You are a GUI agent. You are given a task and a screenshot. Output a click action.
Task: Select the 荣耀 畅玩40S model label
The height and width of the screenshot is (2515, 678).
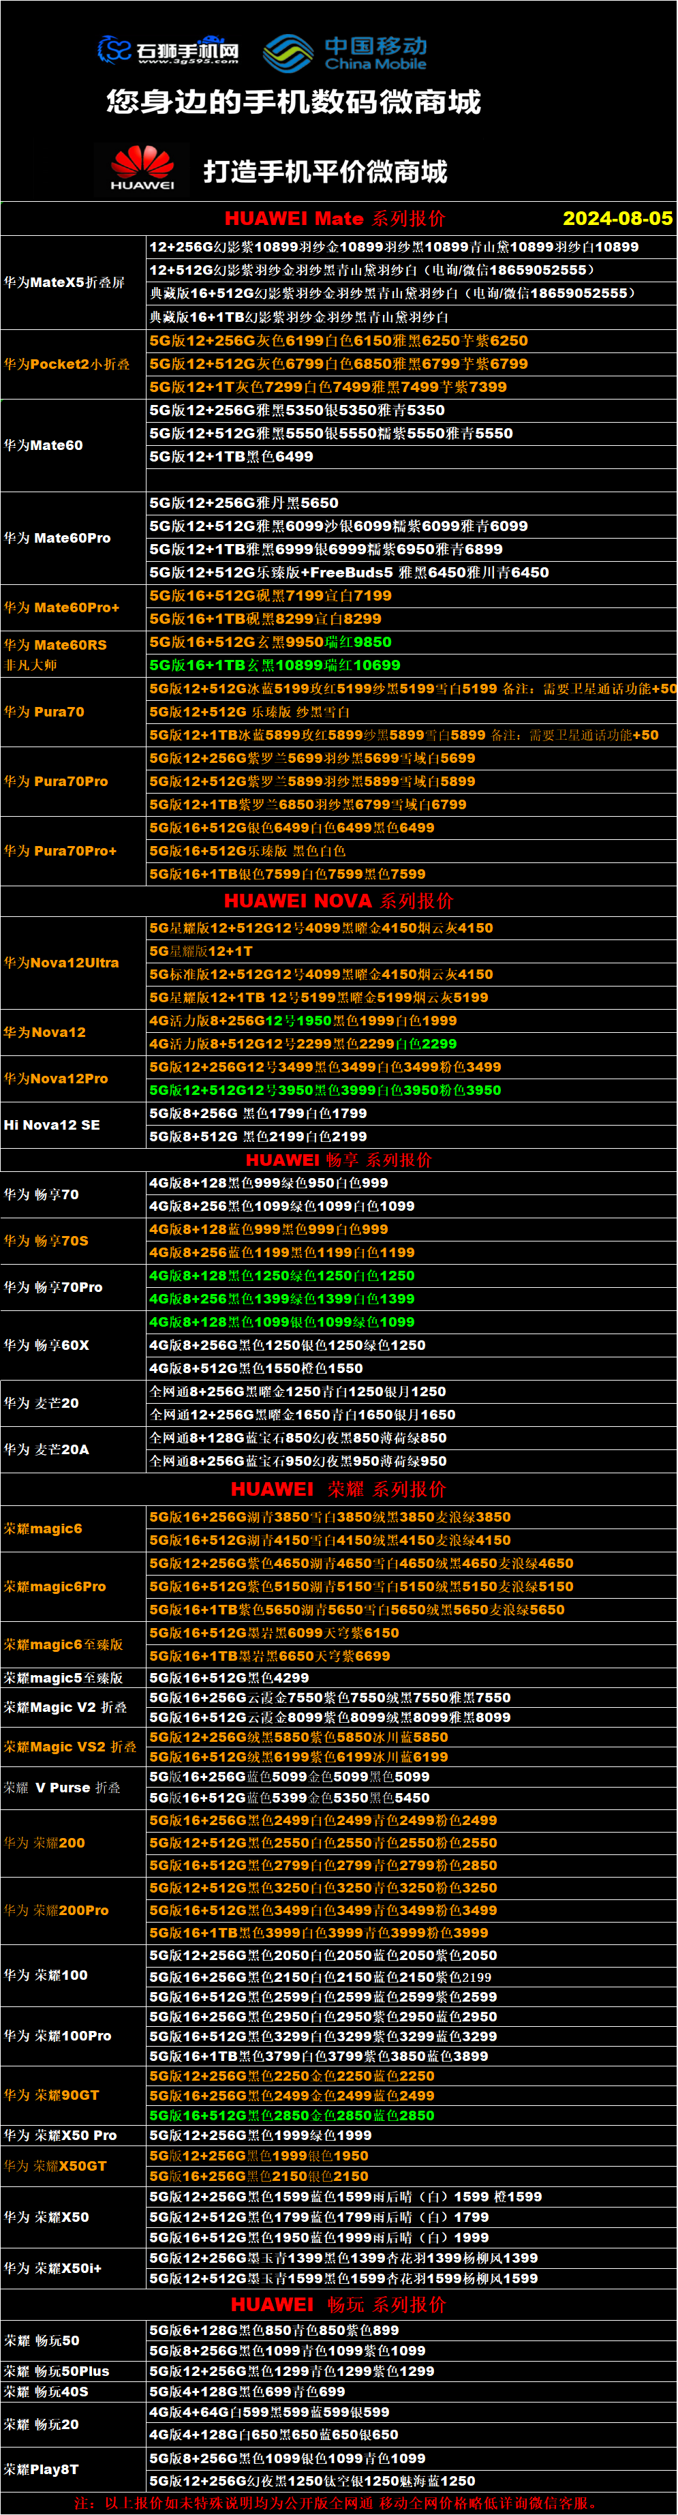[46, 2391]
